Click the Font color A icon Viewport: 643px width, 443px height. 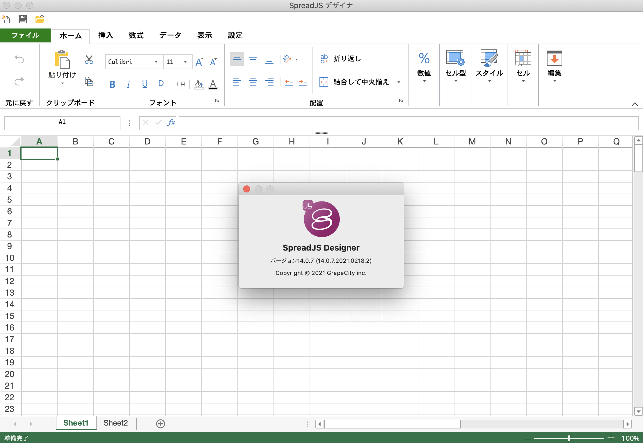point(213,84)
